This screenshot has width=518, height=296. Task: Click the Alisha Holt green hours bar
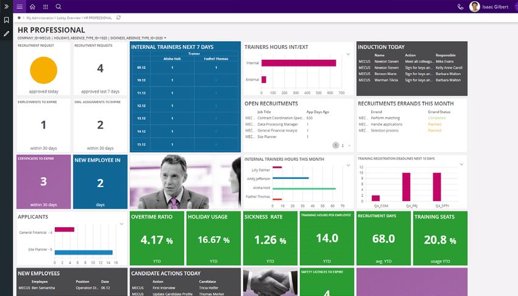[x=304, y=189]
